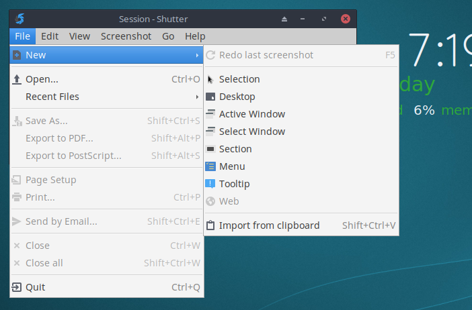This screenshot has width=472, height=310.
Task: Click the up-arrow eject button in the title bar
Action: (x=284, y=19)
